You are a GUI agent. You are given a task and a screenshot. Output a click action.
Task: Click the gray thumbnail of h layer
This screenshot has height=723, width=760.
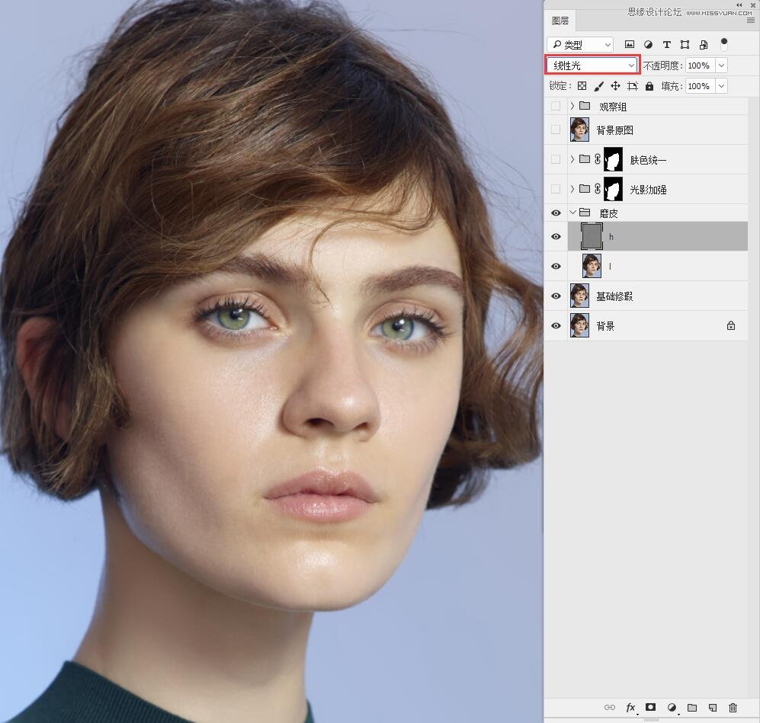[592, 236]
